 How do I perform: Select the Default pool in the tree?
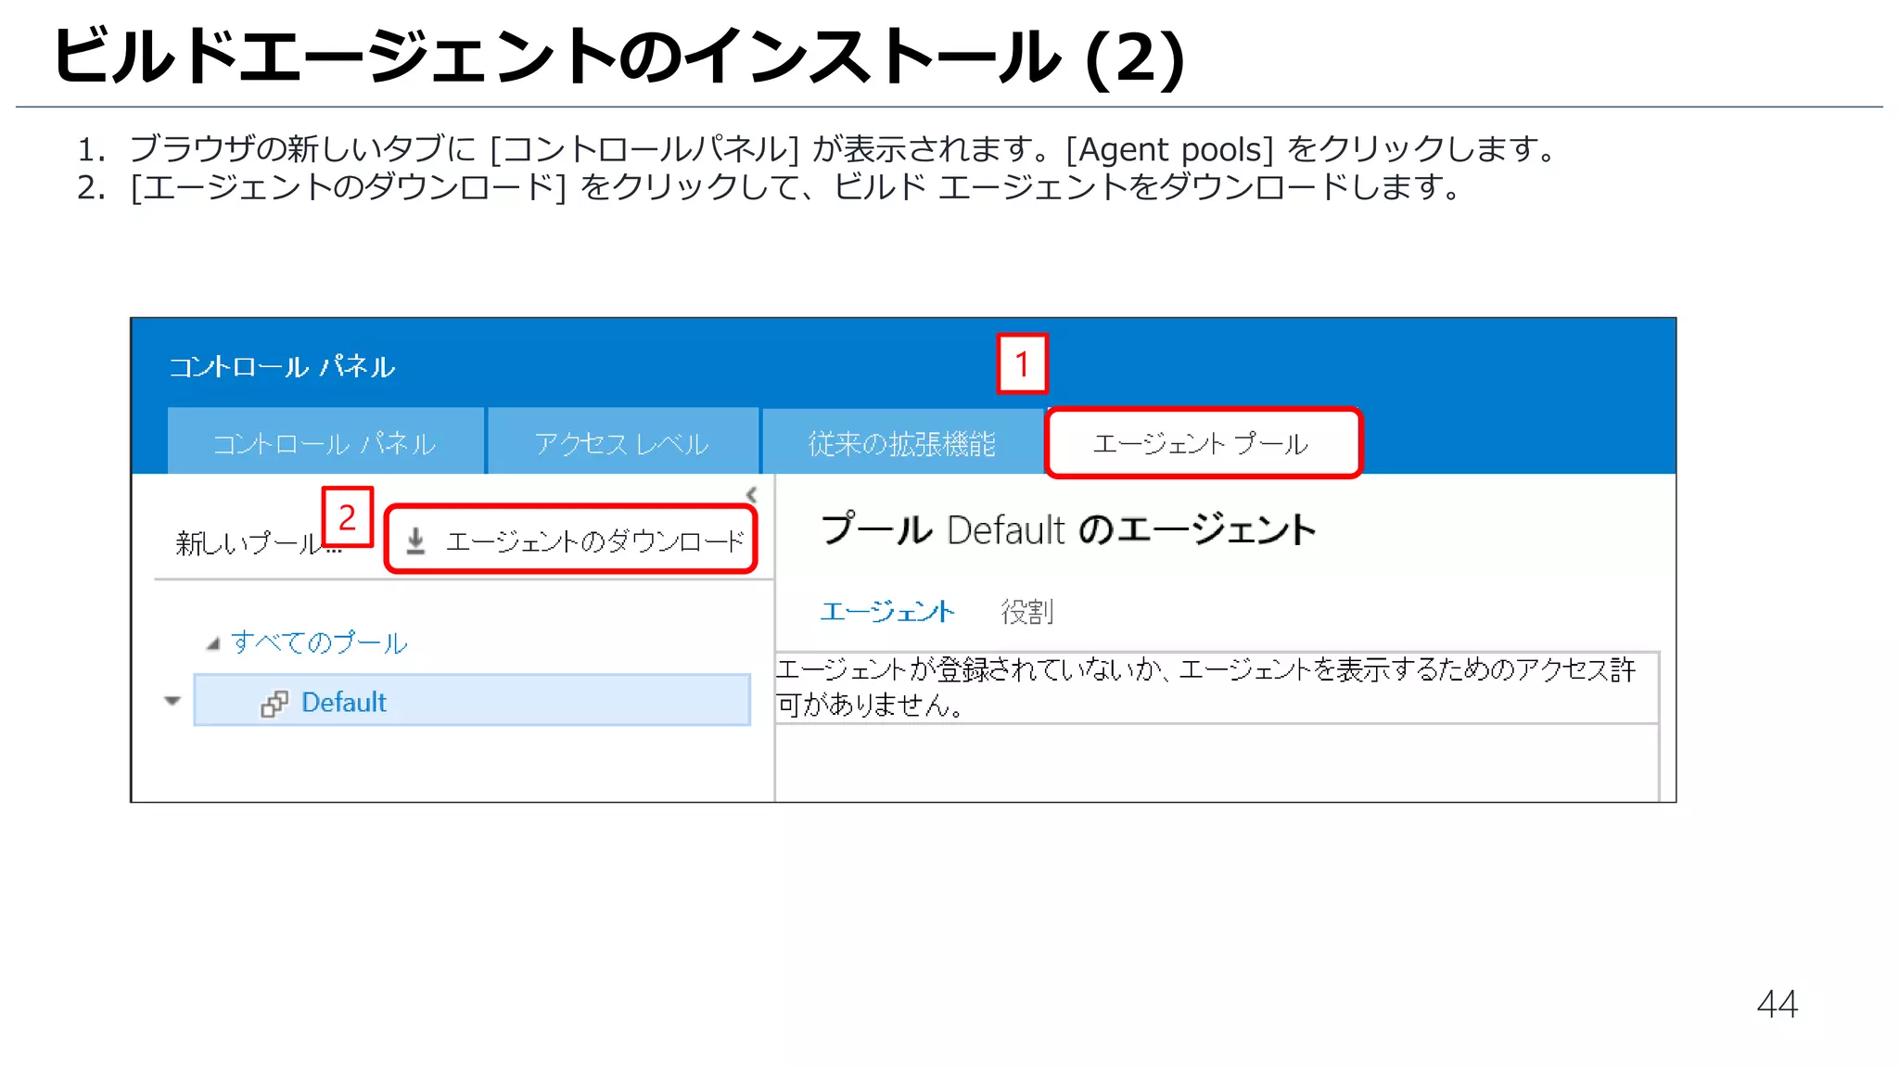tap(472, 701)
